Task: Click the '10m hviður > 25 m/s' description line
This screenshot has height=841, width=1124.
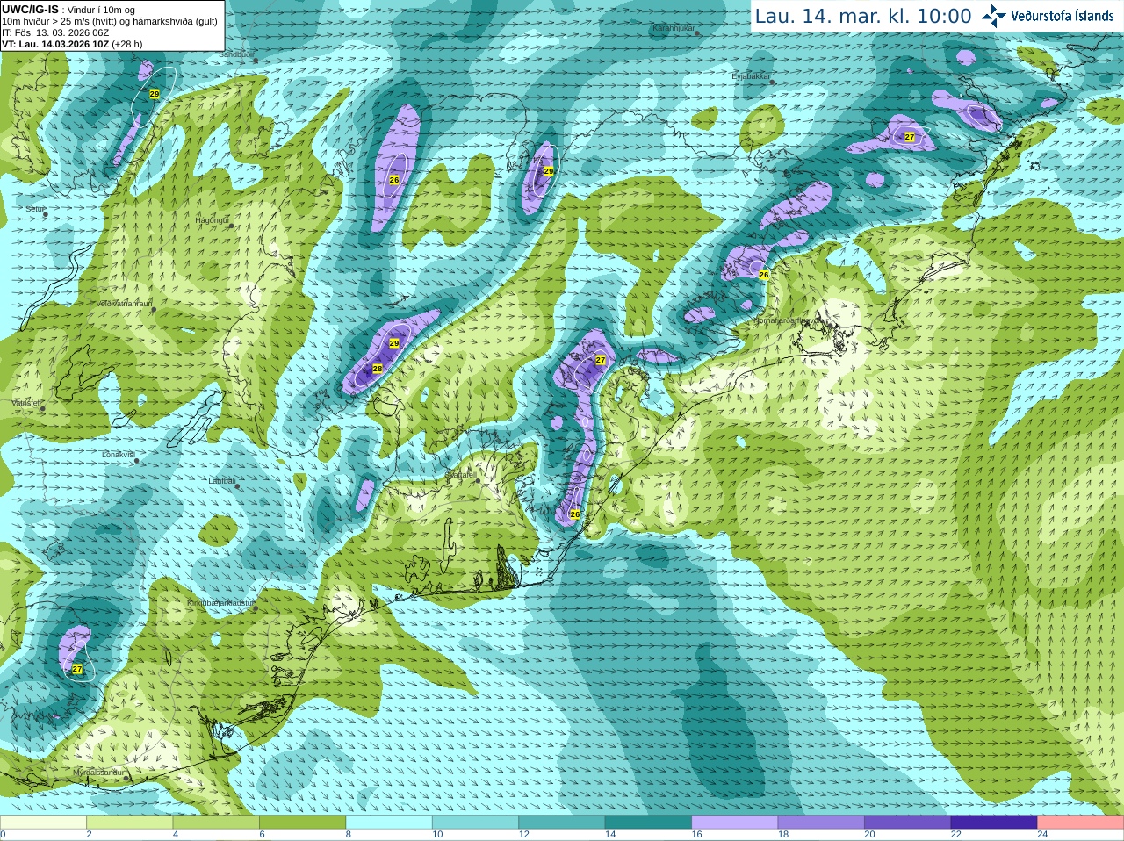Action: pyautogui.click(x=110, y=21)
